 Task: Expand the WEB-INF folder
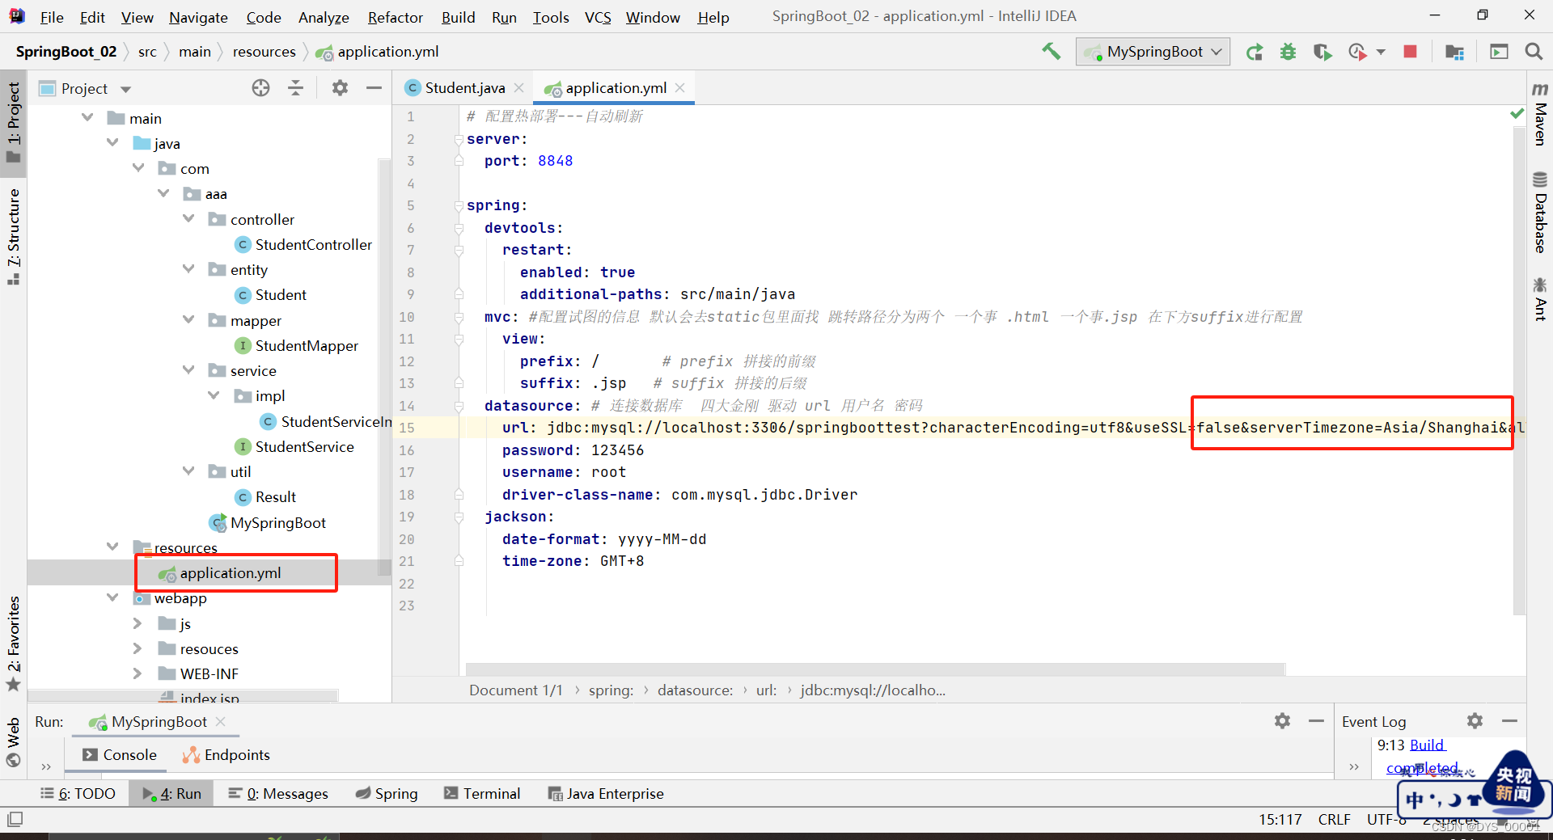(x=138, y=673)
